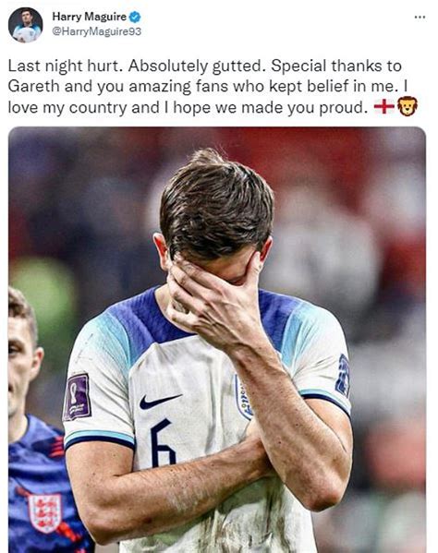
Task: Open the Harry Maguire display name
Action: point(89,17)
